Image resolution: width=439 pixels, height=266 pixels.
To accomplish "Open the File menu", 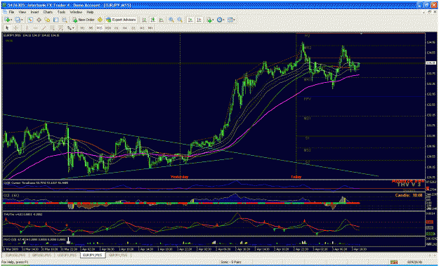I will (11, 13).
